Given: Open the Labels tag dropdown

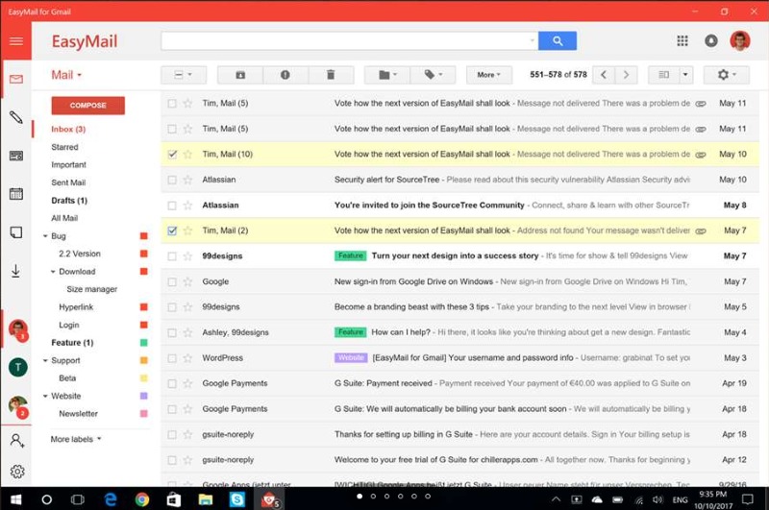Looking at the screenshot, I should [433, 75].
